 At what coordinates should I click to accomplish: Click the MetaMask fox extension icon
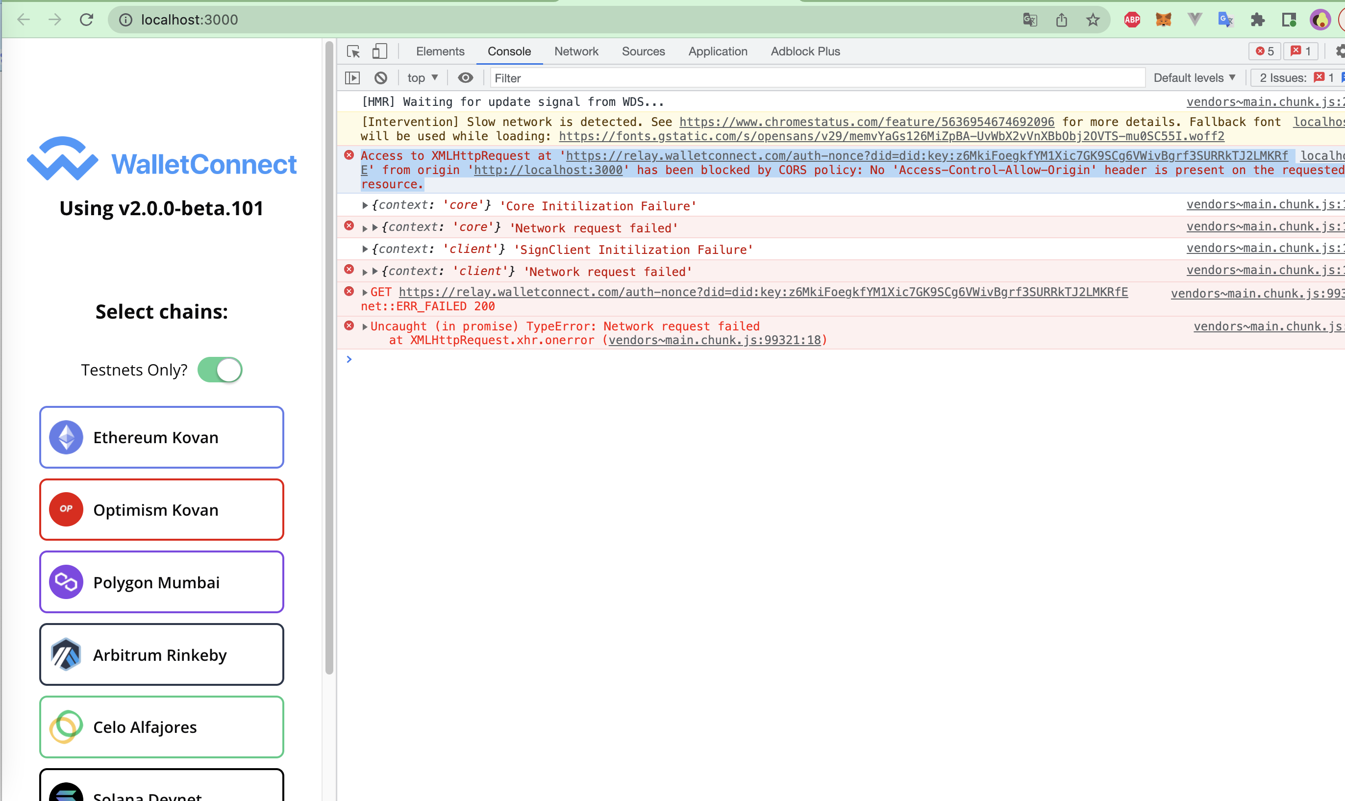pyautogui.click(x=1163, y=20)
